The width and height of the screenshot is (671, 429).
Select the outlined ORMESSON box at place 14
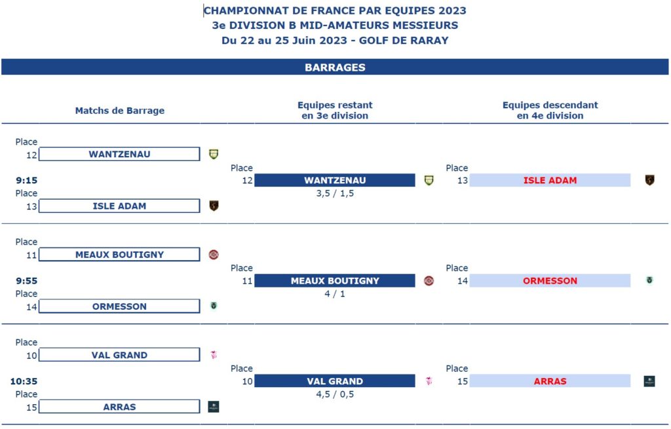pos(119,307)
